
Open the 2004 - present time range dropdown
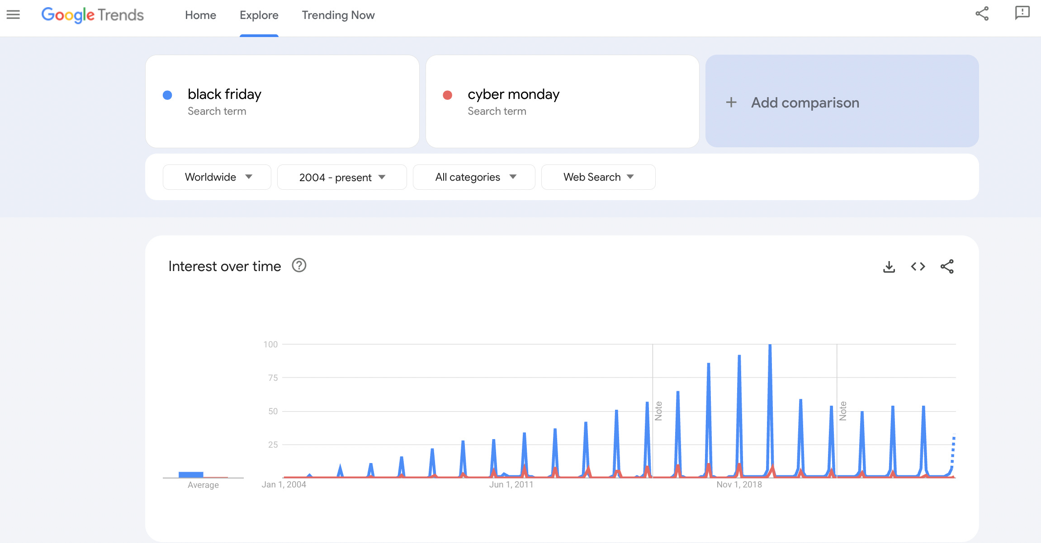342,177
